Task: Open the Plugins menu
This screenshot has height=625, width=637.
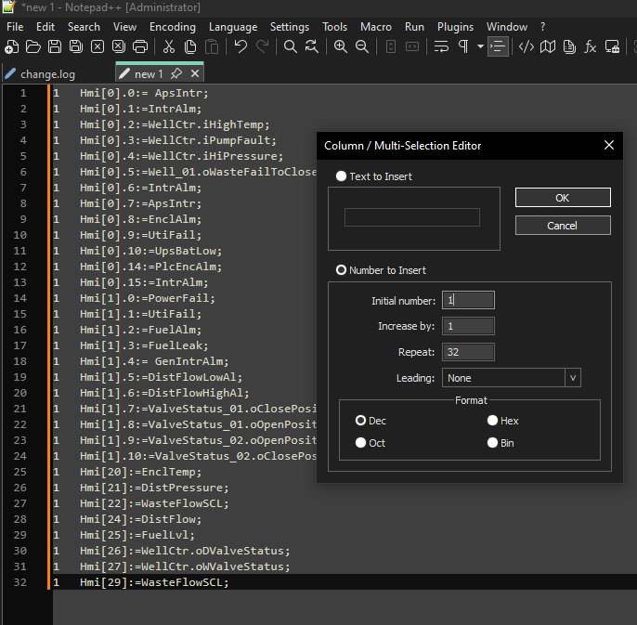Action: click(x=455, y=27)
